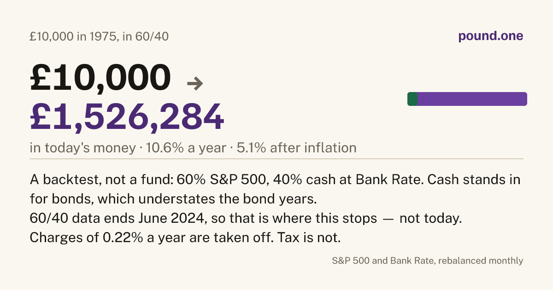Click the purple segment of the bar
Screen dimensions: 553x290
(x=472, y=99)
